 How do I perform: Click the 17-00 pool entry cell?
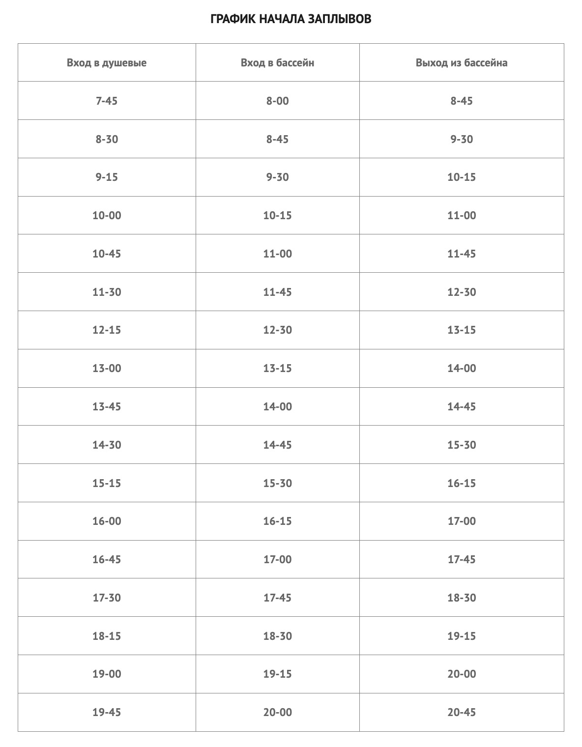[x=278, y=559]
